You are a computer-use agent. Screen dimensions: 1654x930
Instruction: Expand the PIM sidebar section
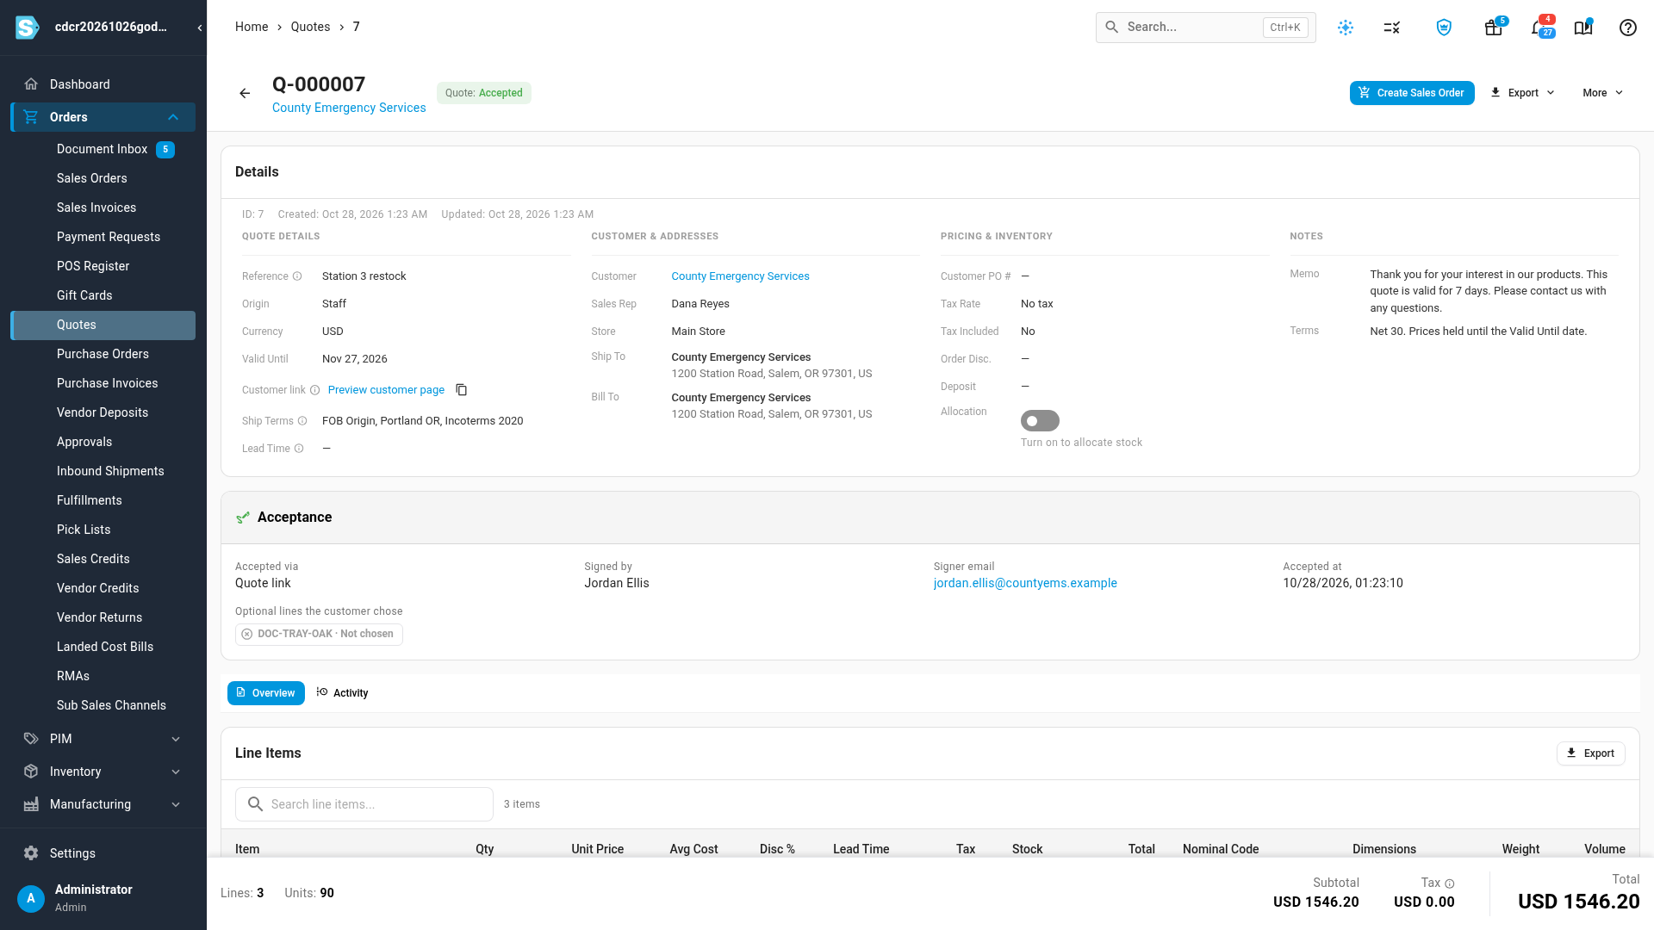[103, 739]
